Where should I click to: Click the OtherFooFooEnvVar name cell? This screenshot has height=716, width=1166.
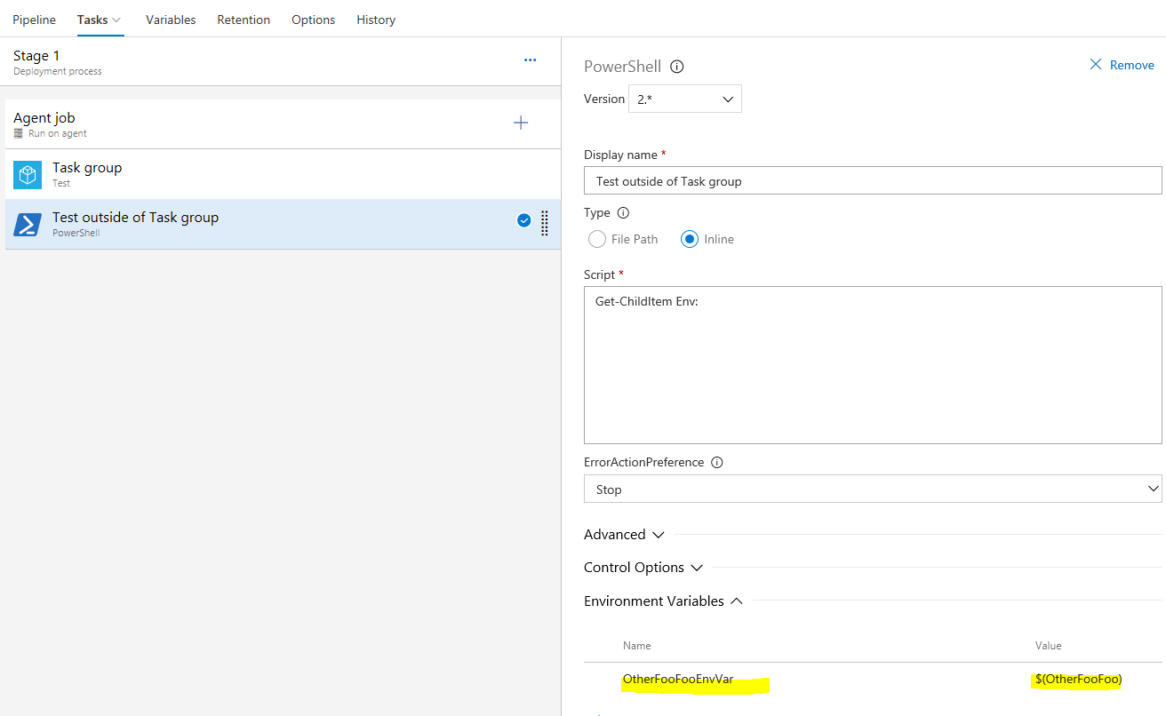pyautogui.click(x=678, y=680)
